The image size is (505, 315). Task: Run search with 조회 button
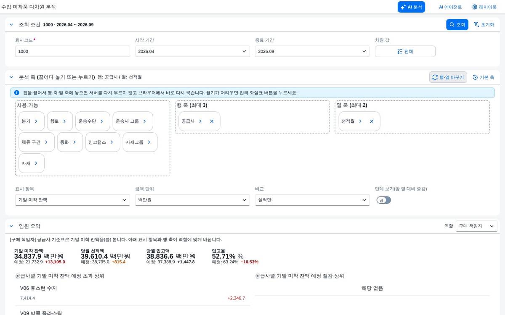click(x=457, y=25)
